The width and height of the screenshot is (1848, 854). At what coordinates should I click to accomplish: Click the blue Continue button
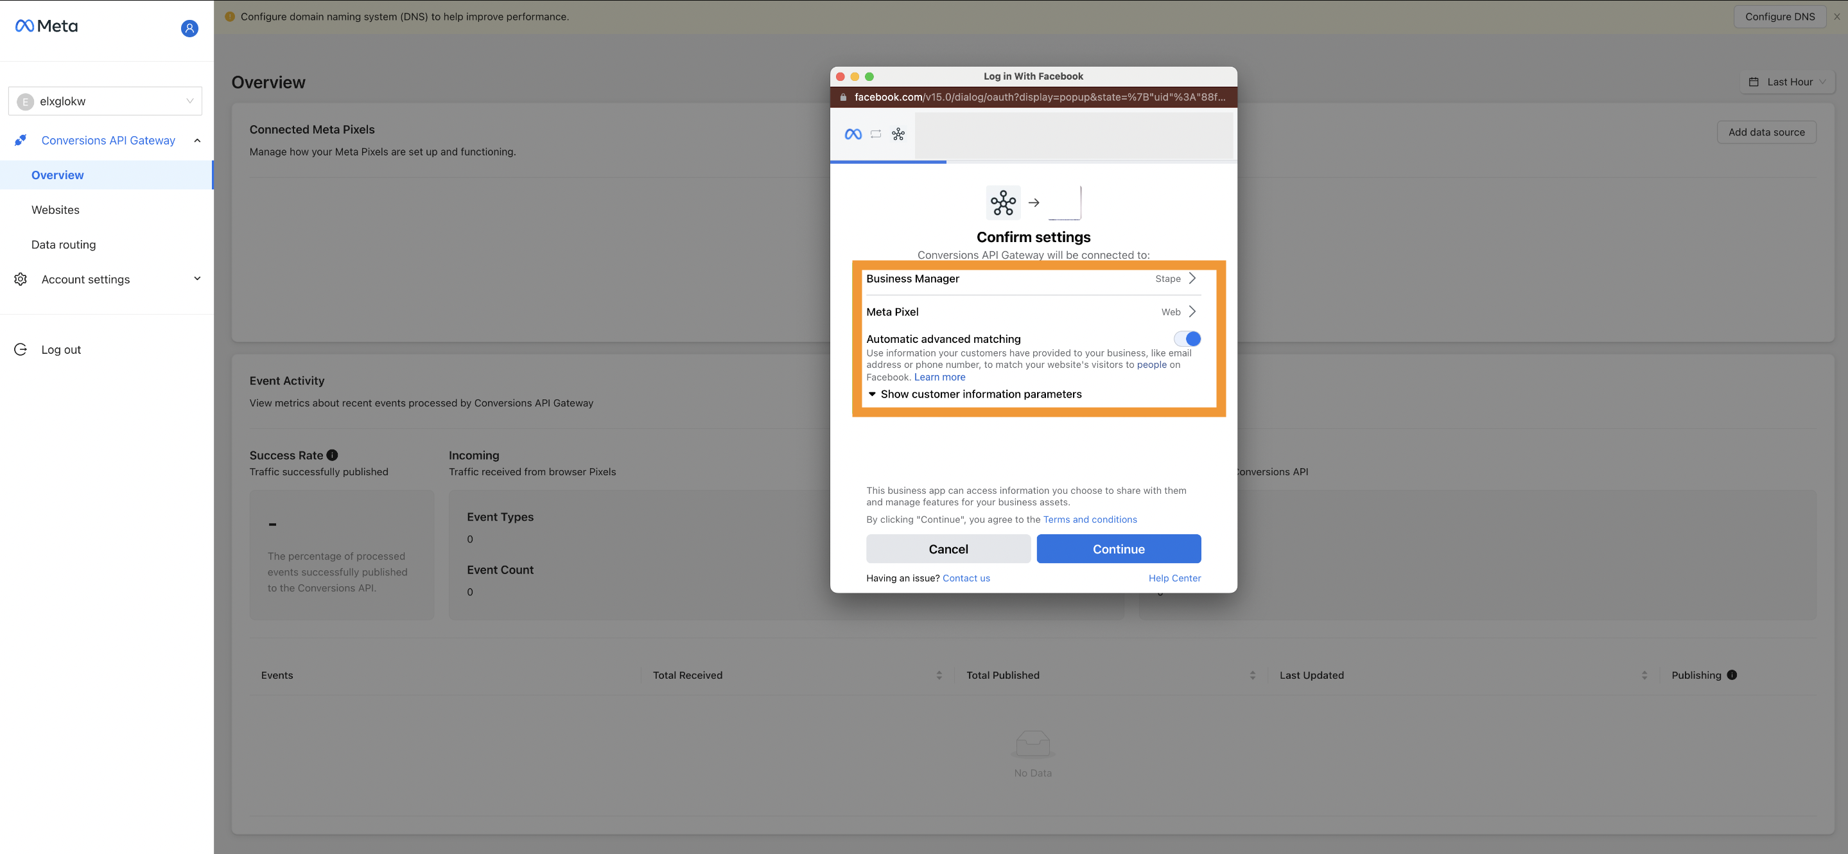pos(1119,549)
